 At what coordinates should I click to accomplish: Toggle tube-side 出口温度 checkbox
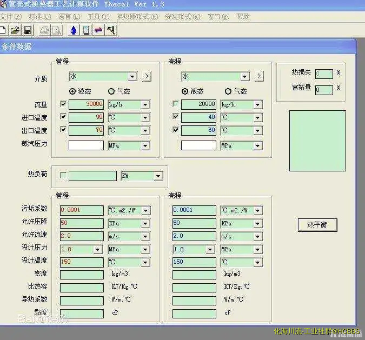tap(63, 129)
